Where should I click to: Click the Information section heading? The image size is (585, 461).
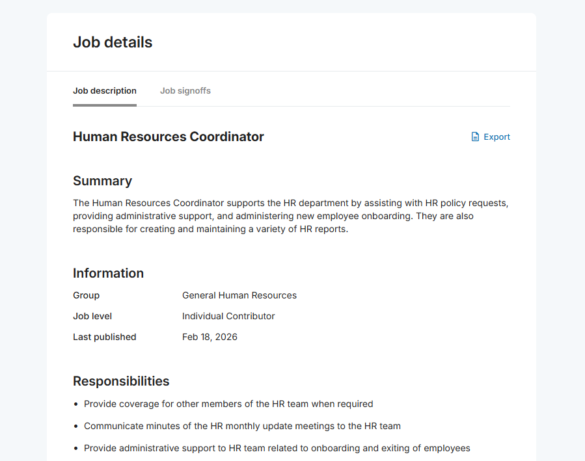click(108, 273)
